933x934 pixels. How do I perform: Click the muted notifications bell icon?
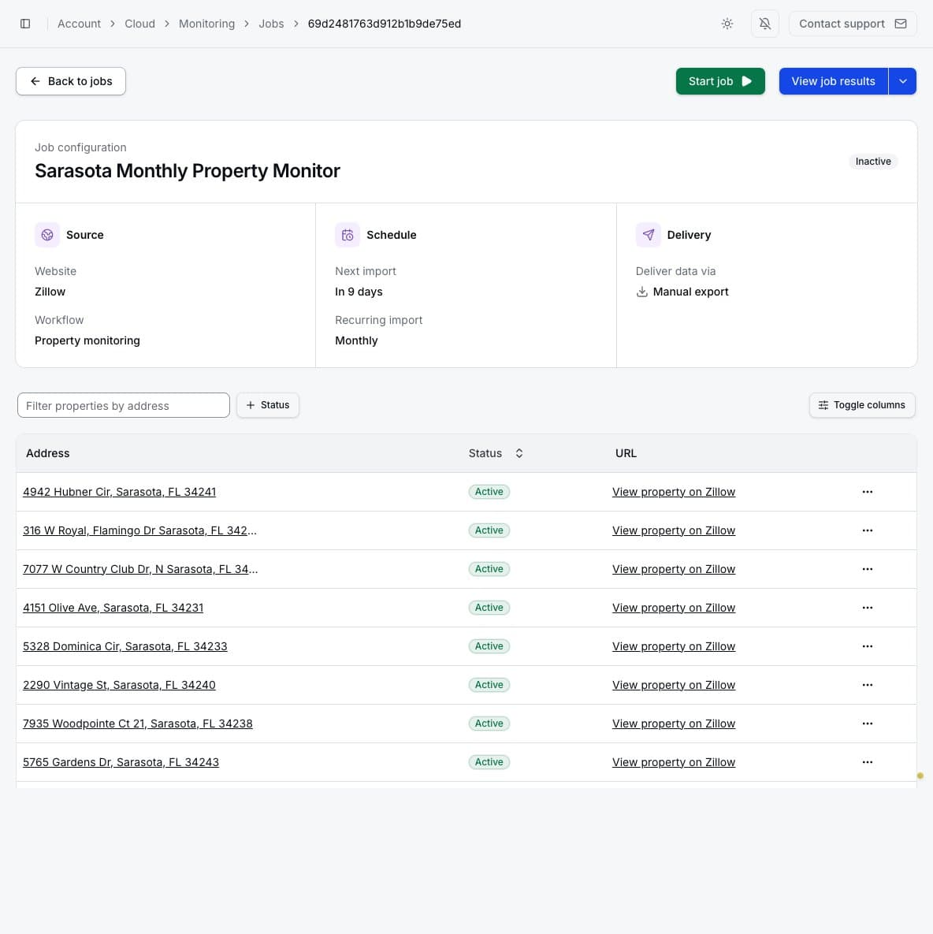coord(765,24)
